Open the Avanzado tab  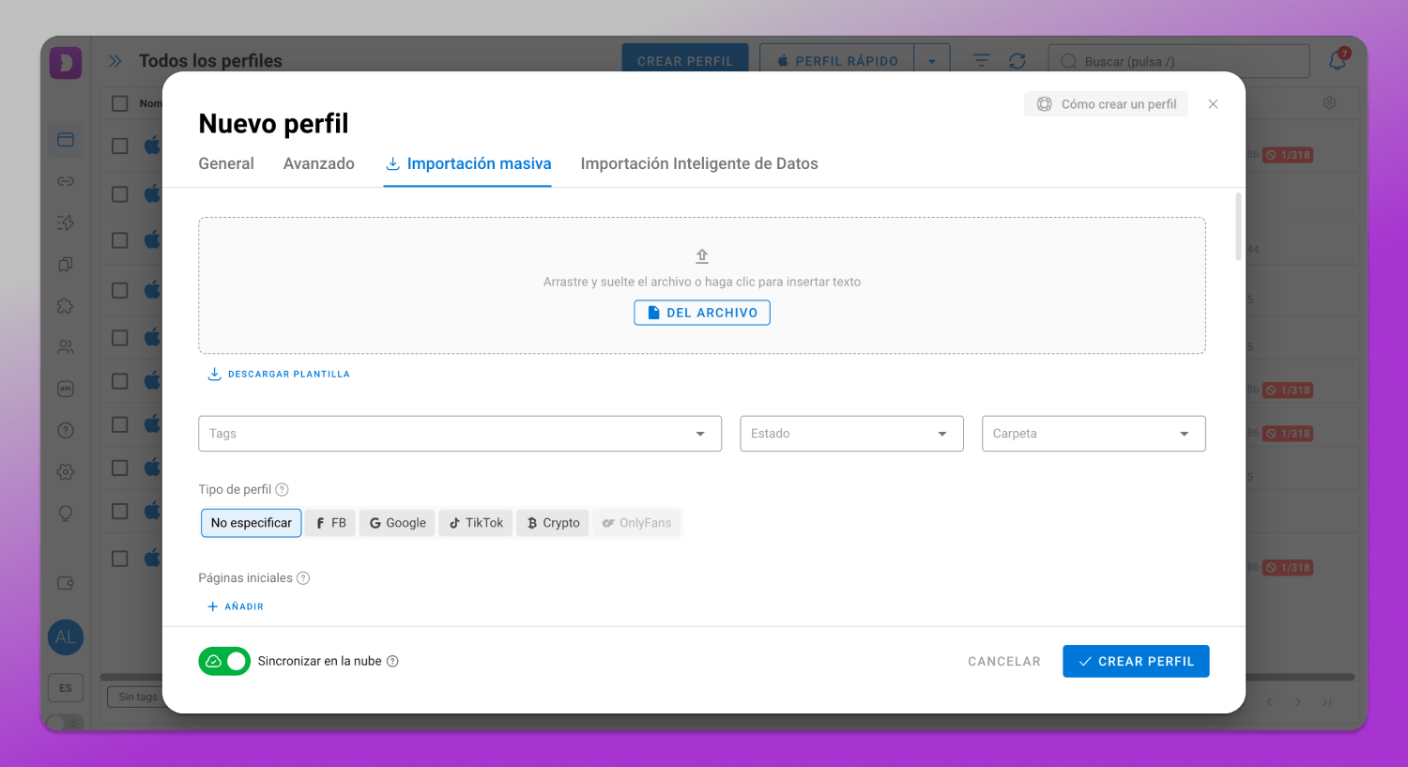coord(319,163)
